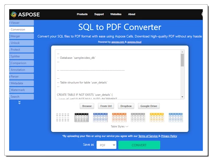Click the Aspose logo
The height and width of the screenshot is (160, 212).
[25, 14]
